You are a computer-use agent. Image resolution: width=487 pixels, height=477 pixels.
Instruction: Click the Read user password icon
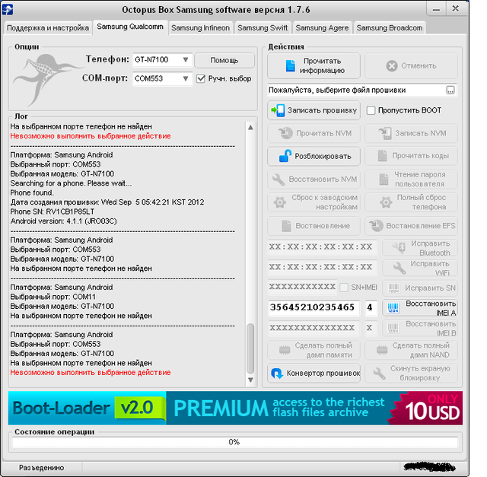pyautogui.click(x=384, y=180)
